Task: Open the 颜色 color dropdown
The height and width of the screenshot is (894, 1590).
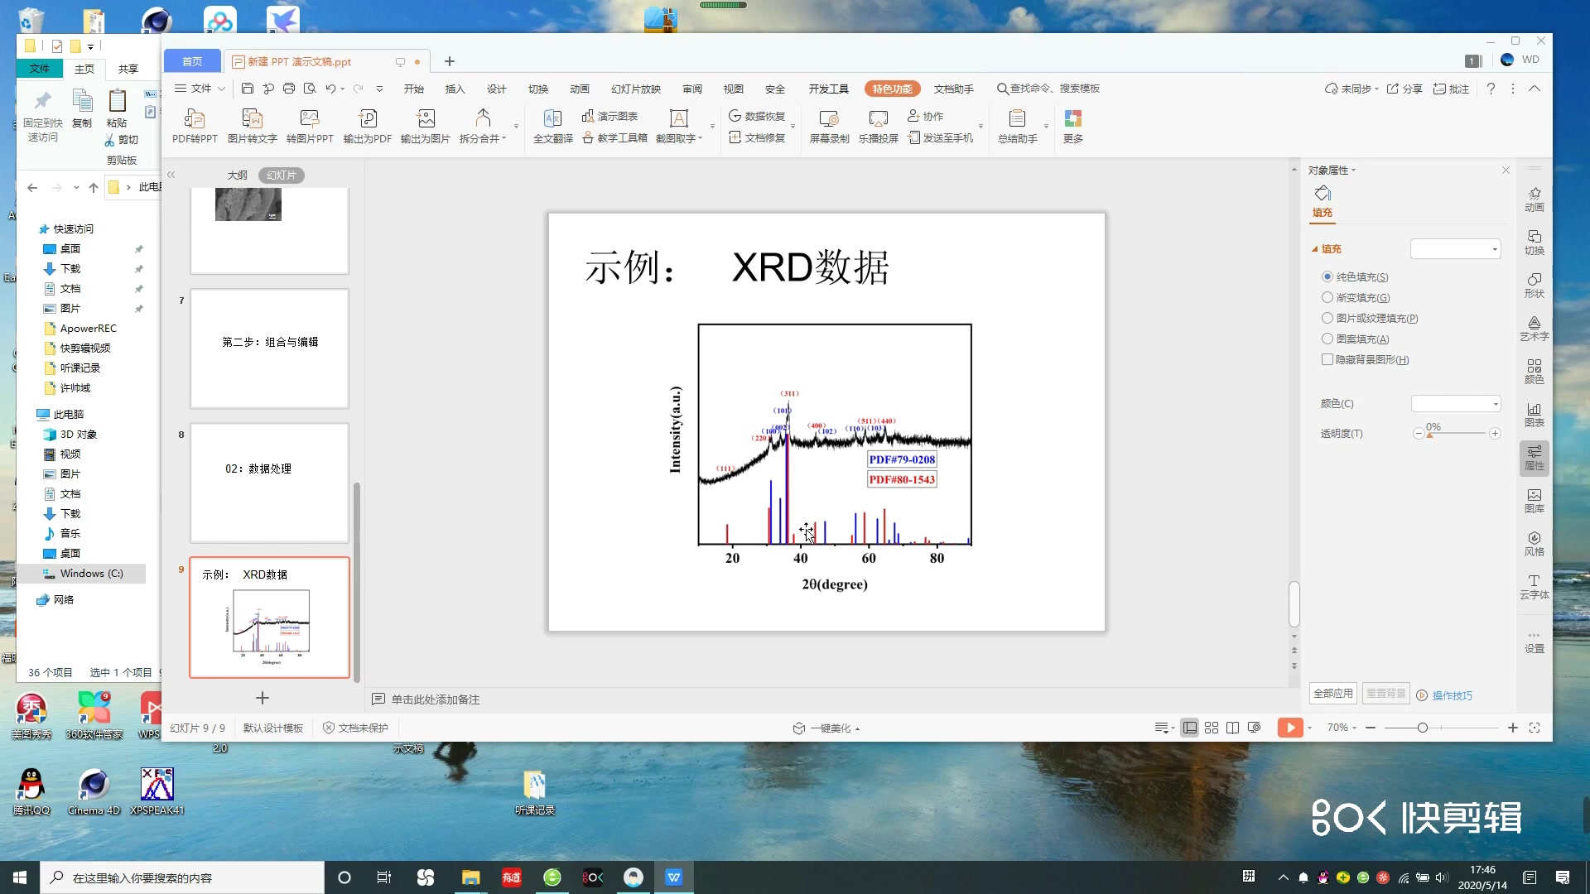Action: click(1456, 404)
